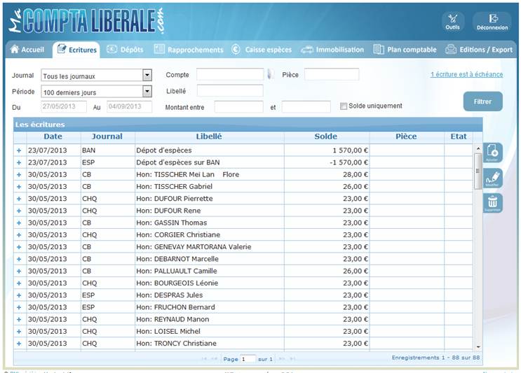Open the Dépôts tab

[125, 50]
